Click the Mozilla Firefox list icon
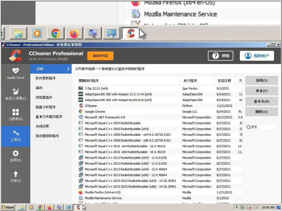Screen dimensions: 282x211 pos(81,192)
